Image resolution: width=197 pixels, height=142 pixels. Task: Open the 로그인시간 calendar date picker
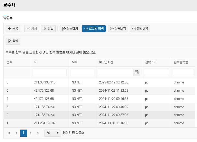pos(137,72)
